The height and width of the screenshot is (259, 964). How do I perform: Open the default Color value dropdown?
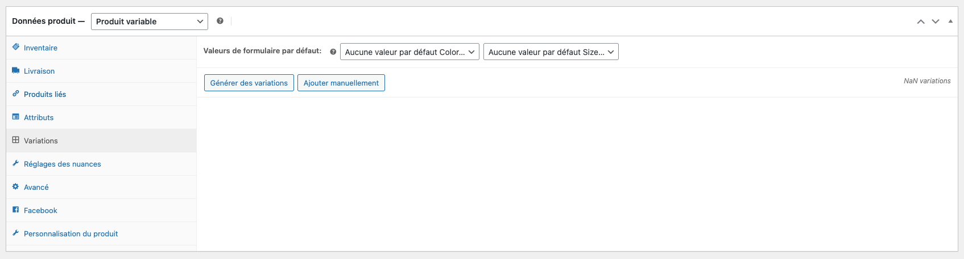(409, 52)
